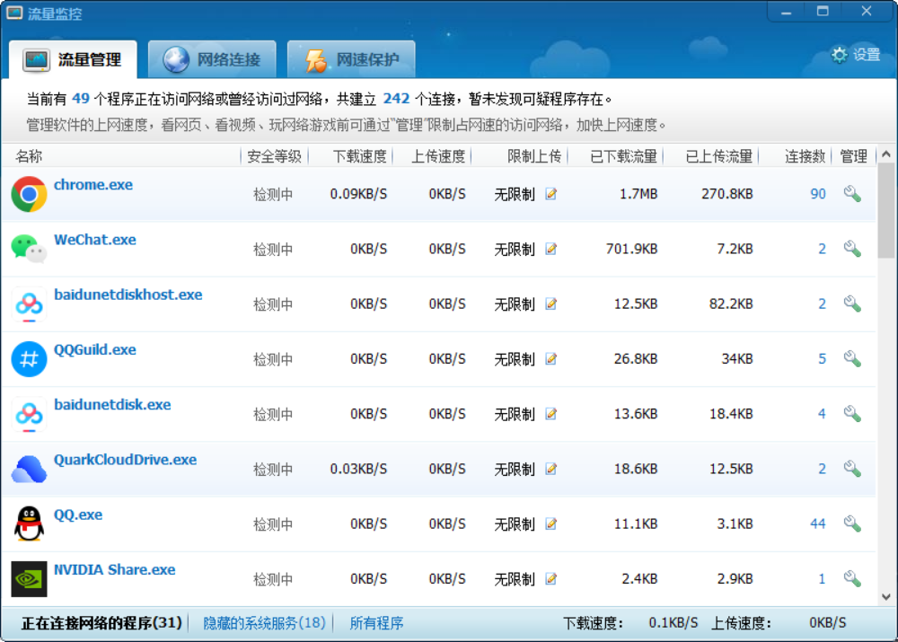
Task: Open chrome.exe connection count 90
Action: pos(817,194)
